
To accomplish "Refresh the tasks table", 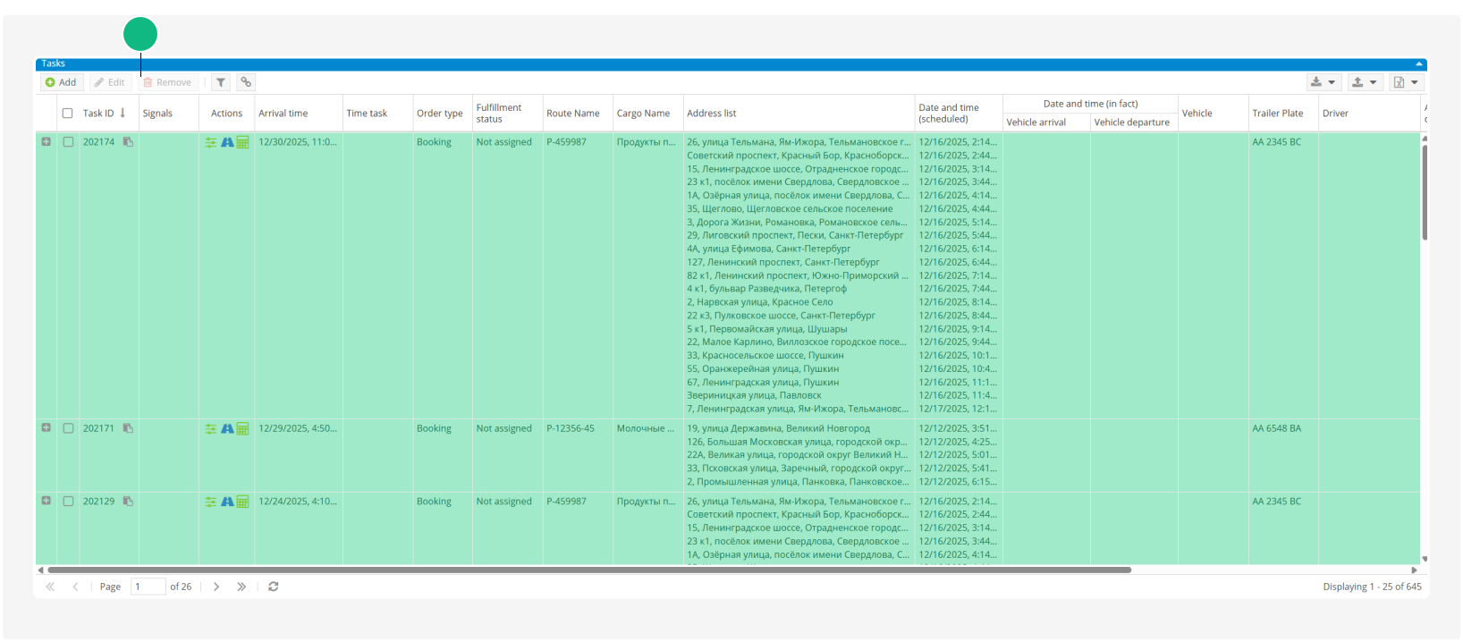I will pyautogui.click(x=274, y=587).
